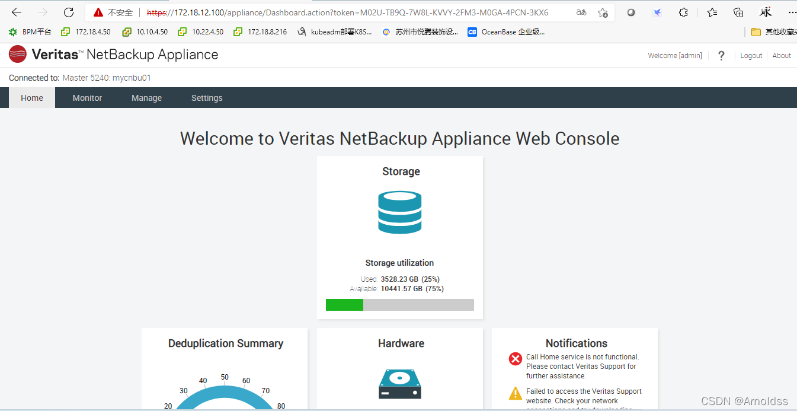Click the Hardware disk drive icon
Screen dimensions: 797x411
click(400, 384)
